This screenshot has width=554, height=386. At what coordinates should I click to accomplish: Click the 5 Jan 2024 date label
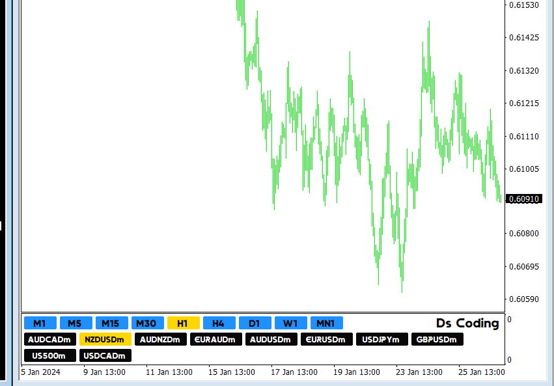coord(40,372)
